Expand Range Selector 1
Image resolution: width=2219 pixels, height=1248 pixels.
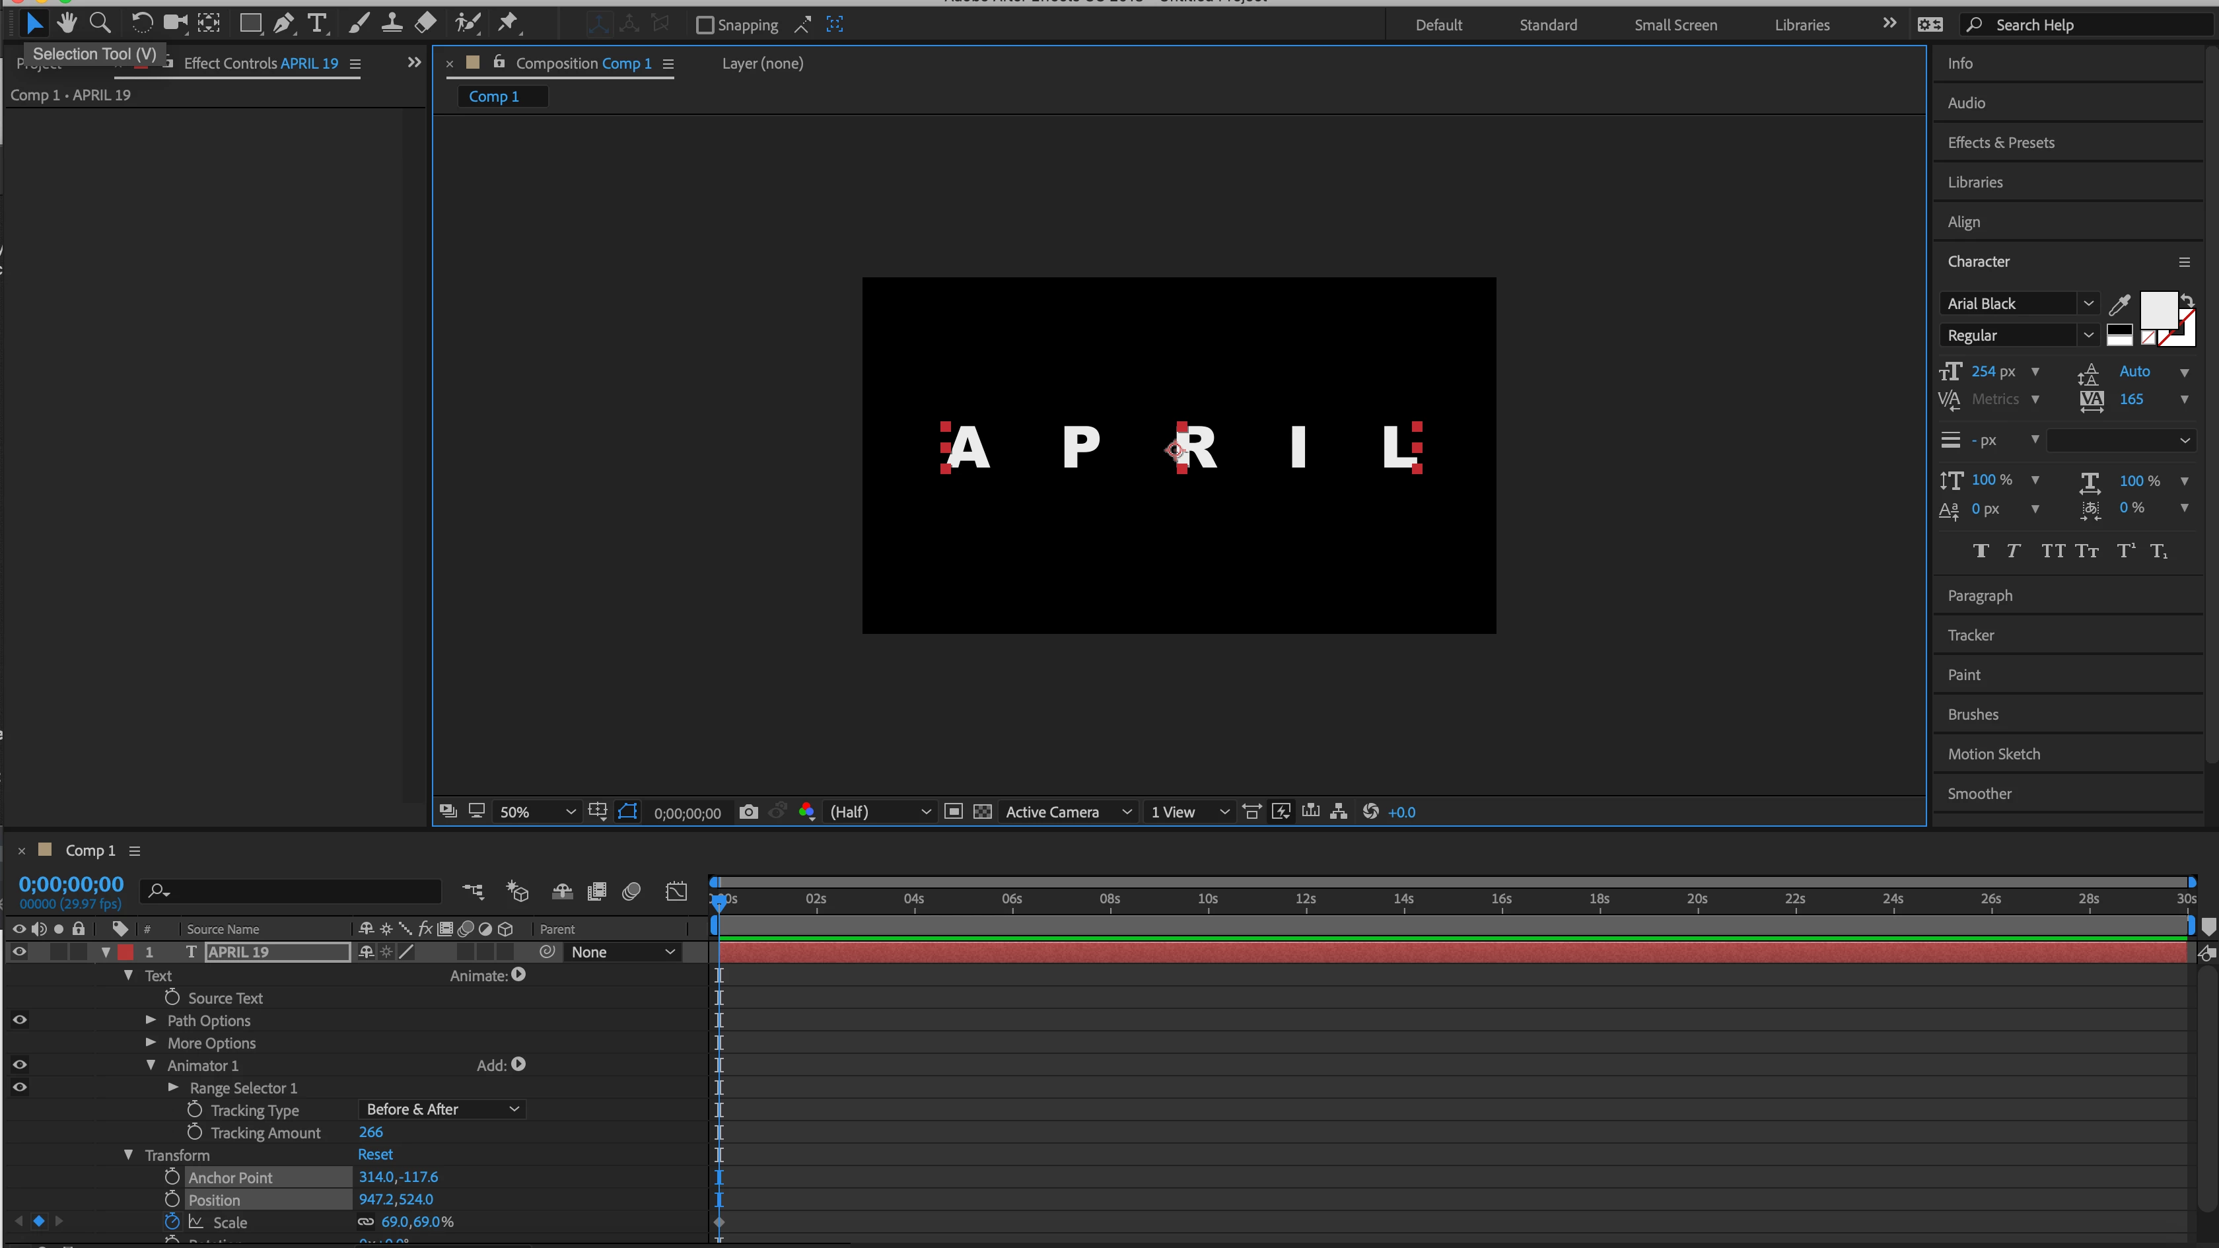(x=173, y=1088)
